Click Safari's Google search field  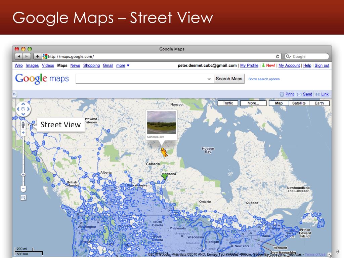[x=307, y=56]
